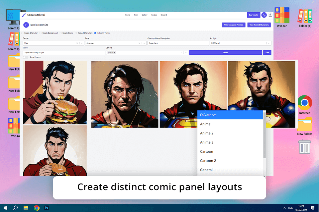This screenshot has width=319, height=212.
Task: Open the Home nav link
Action: pos(128,15)
